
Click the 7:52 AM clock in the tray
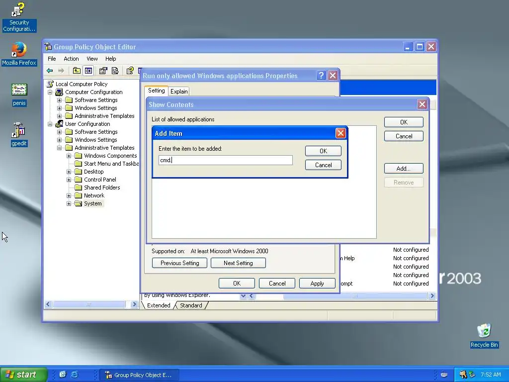[491, 375]
